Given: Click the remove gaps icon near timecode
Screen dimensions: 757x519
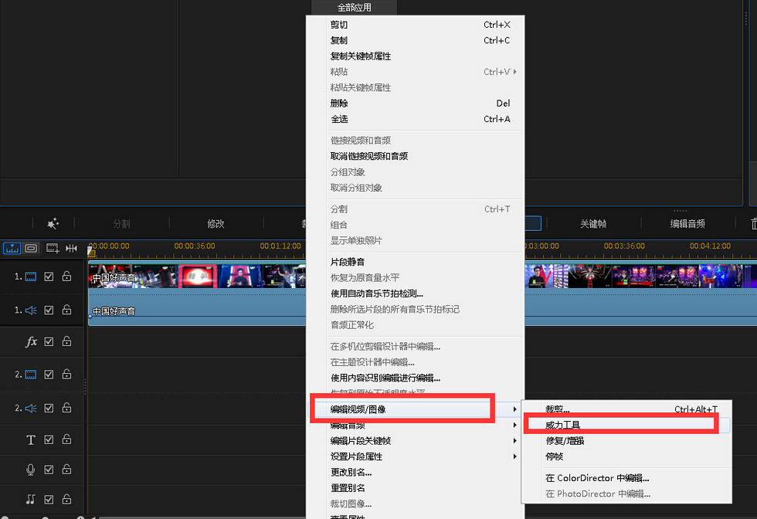Looking at the screenshot, I should [71, 248].
